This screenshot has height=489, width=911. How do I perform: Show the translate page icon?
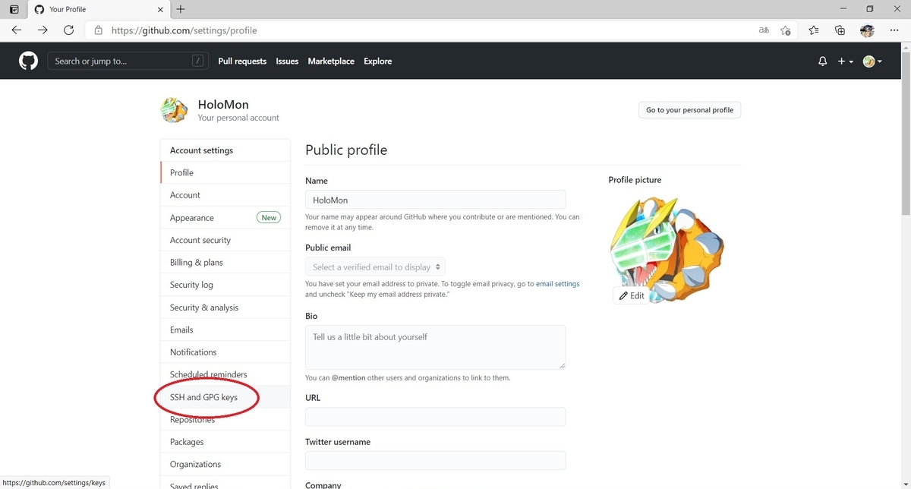point(764,30)
